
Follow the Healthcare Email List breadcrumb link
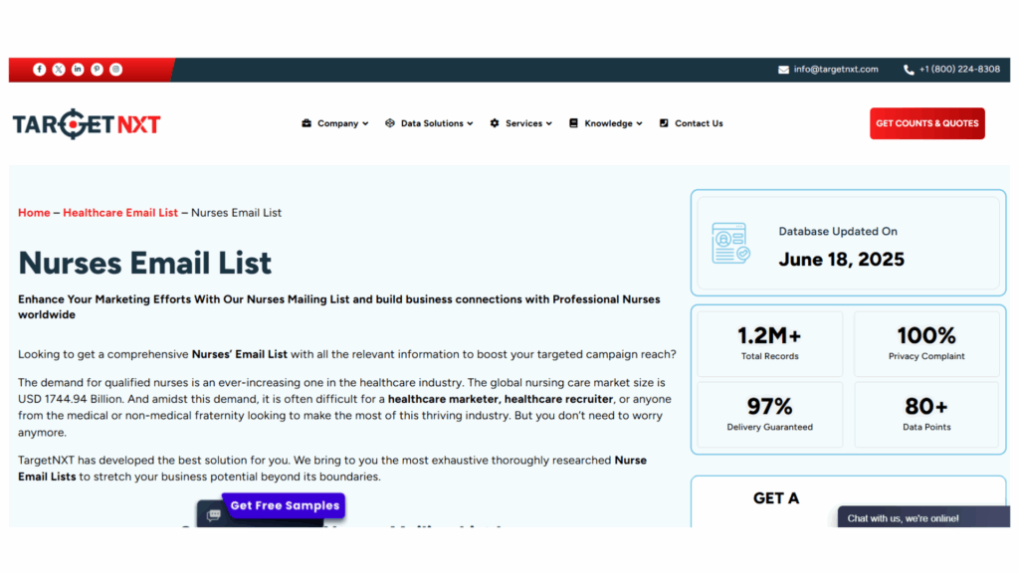[120, 213]
